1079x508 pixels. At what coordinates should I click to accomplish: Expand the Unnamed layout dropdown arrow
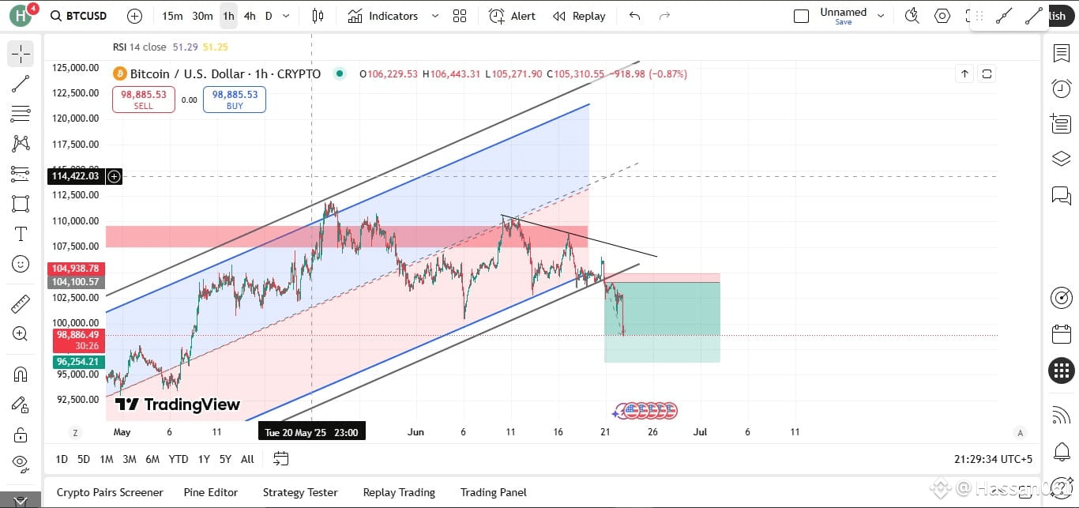tap(881, 16)
